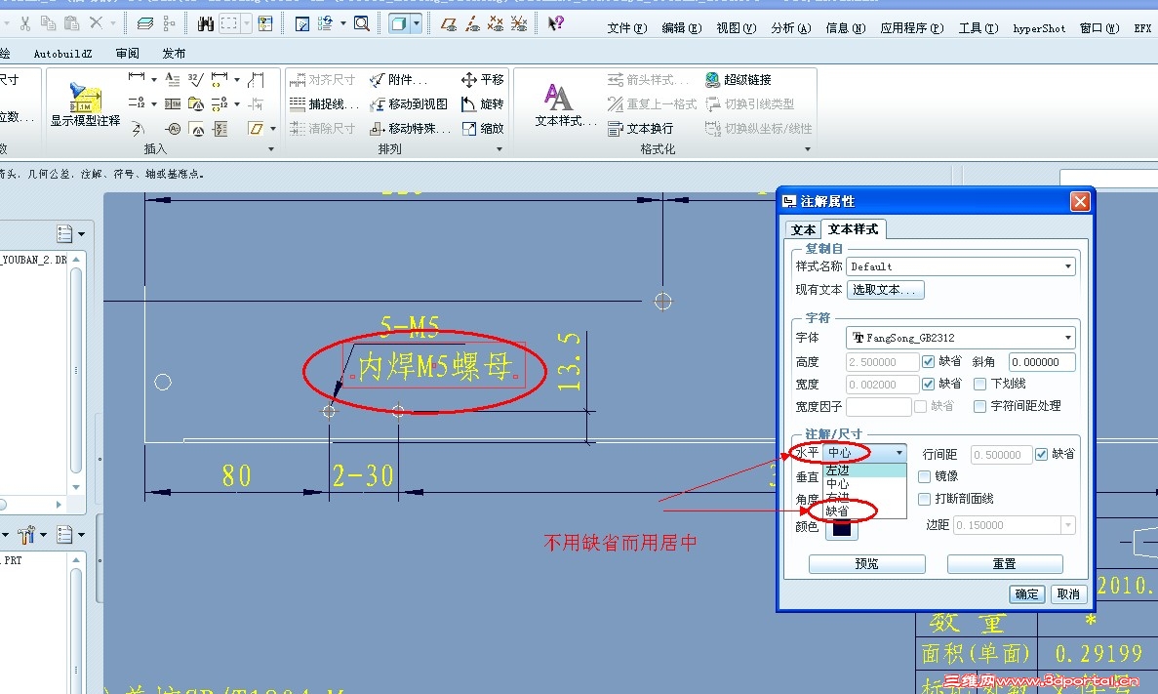Open the FangSong_GB2312 font dropdown
Screen dimensions: 1158x694
[961, 338]
